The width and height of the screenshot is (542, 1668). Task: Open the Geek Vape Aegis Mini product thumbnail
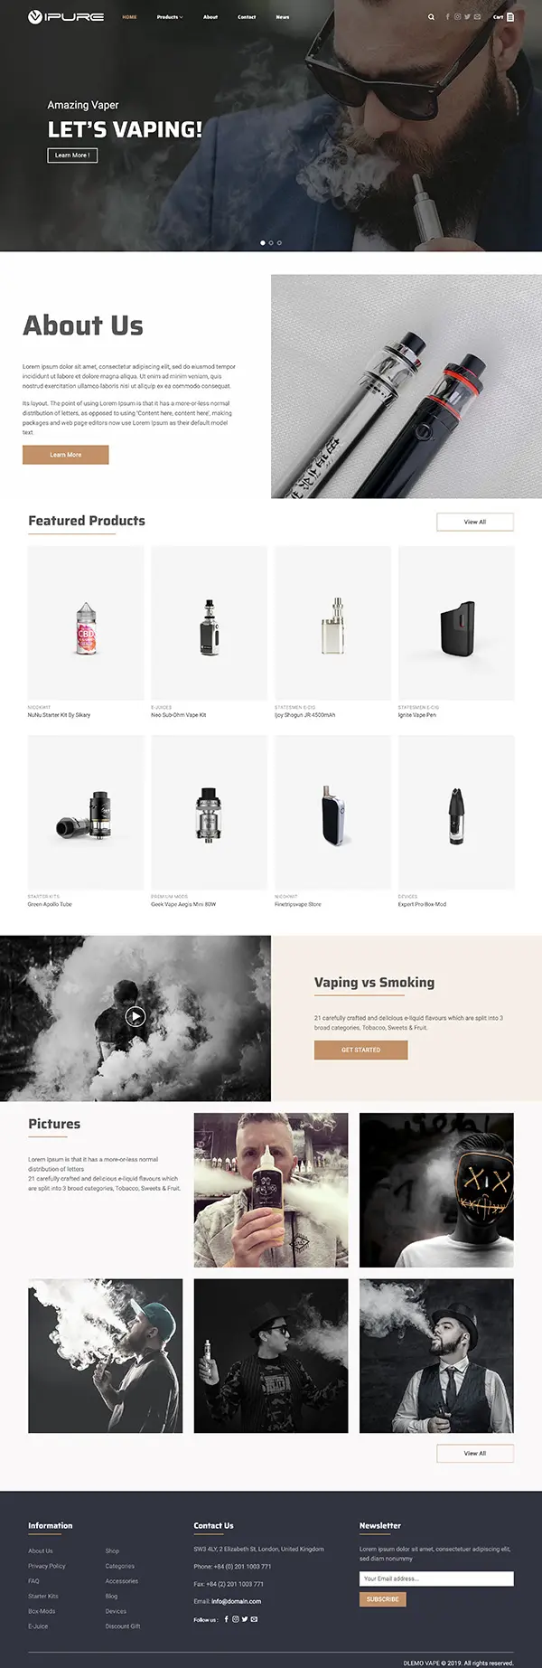point(209,812)
